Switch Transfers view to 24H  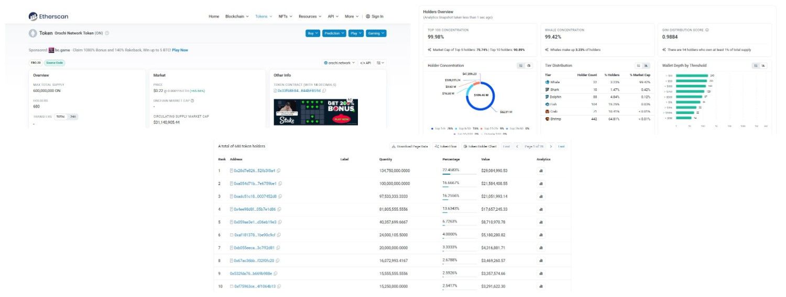[x=73, y=117]
